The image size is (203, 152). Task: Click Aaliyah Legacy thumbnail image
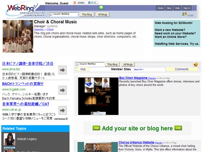(9, 139)
